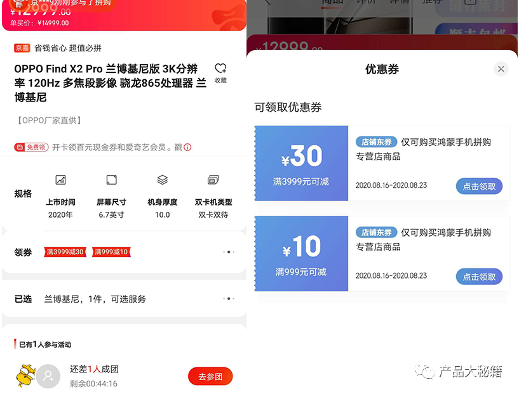The height and width of the screenshot is (394, 519).
Task: Tap 兰博基尼，1件，可选服务 selection text
Action: [95, 299]
